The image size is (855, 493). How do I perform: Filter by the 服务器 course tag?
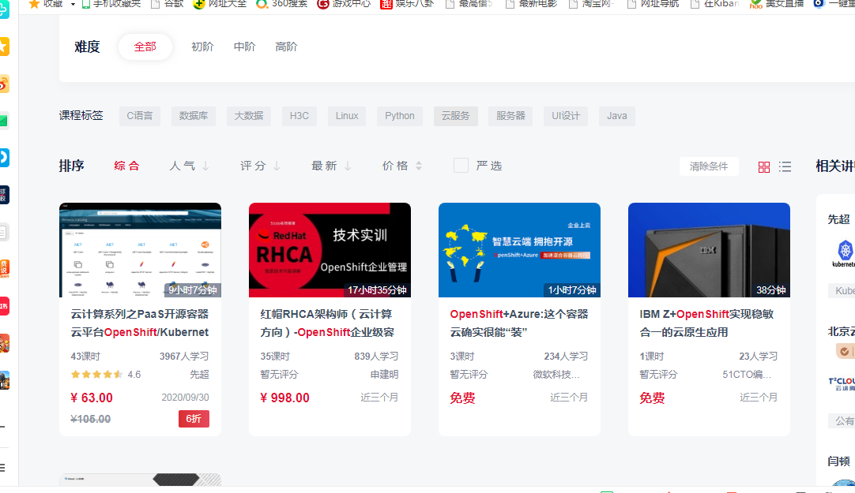pos(510,116)
